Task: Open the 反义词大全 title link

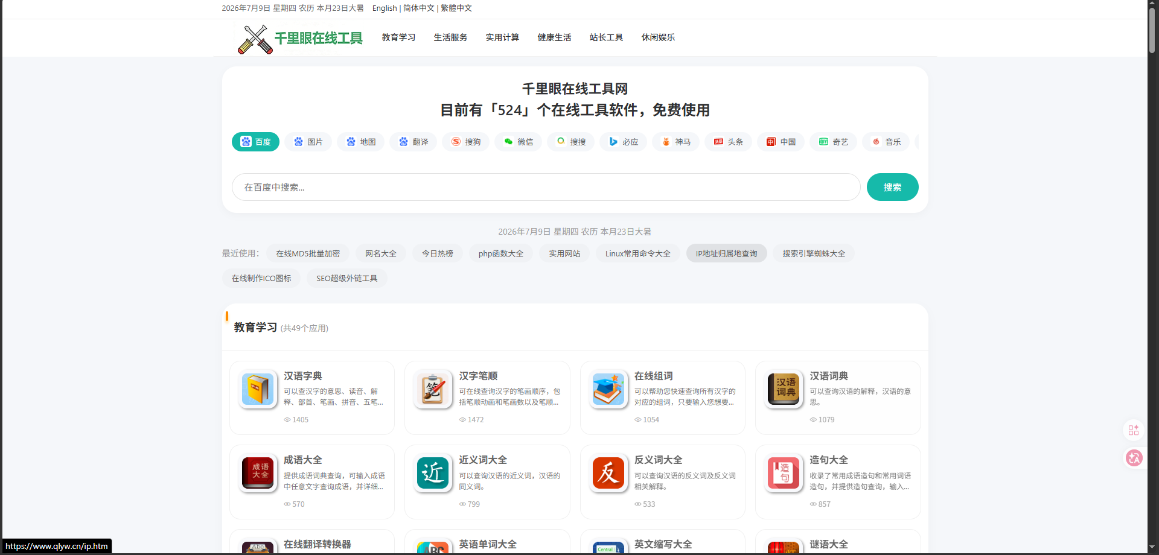Action: point(659,460)
